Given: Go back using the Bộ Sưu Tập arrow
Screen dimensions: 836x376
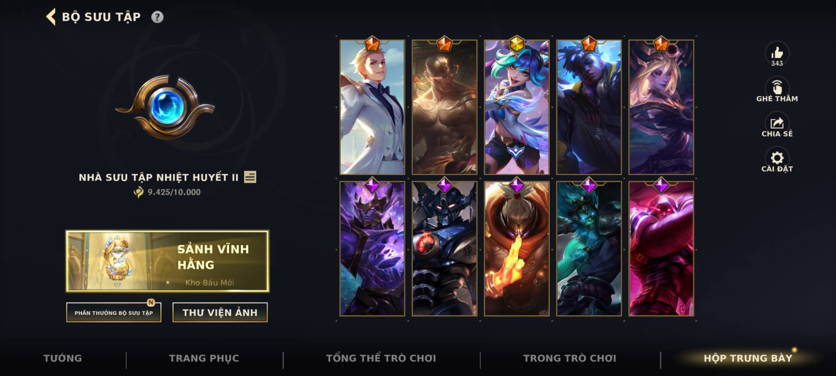Looking at the screenshot, I should pyautogui.click(x=51, y=17).
